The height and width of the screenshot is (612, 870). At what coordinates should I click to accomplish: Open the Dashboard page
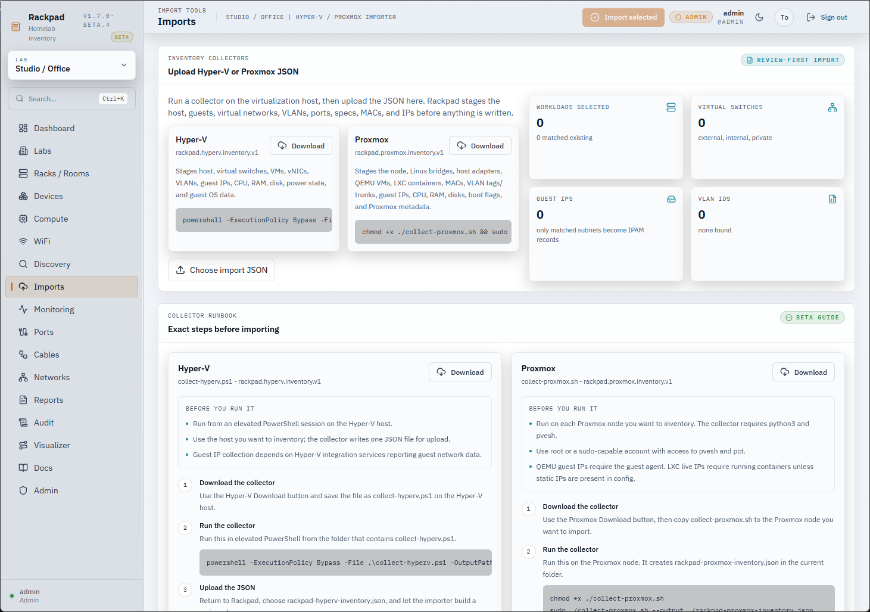pos(71,128)
